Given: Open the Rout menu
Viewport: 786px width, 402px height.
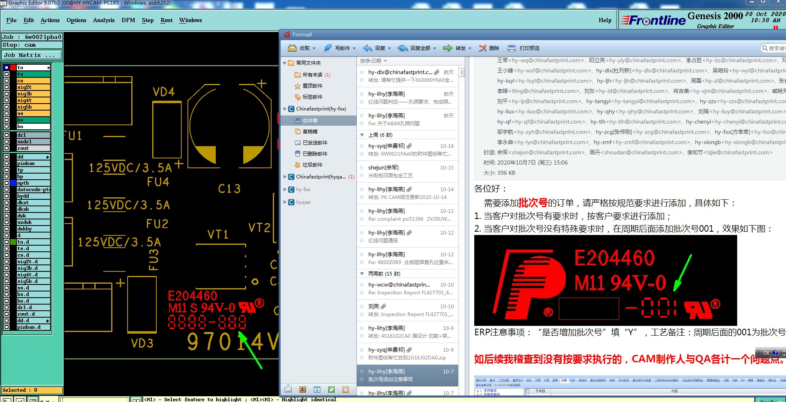Looking at the screenshot, I should [167, 20].
